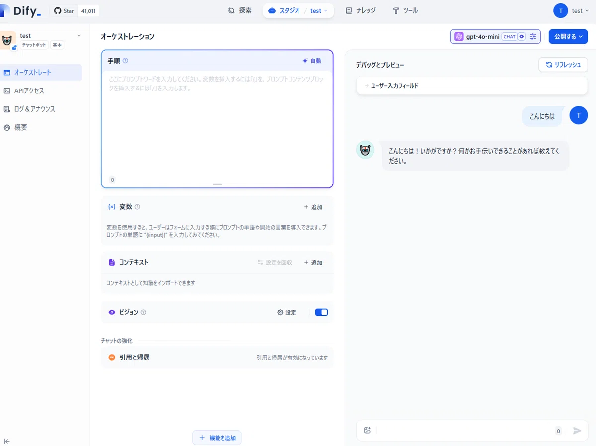
Task: Toggle the ビジョン switch off
Action: 321,312
